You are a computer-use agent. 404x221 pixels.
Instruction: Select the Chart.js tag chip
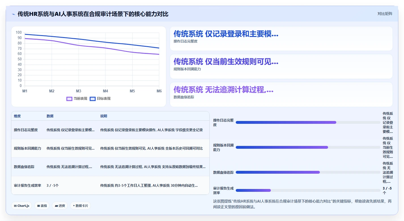(x=22, y=206)
